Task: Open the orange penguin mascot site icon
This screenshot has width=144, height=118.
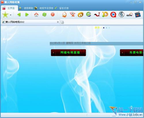Action: point(65,15)
